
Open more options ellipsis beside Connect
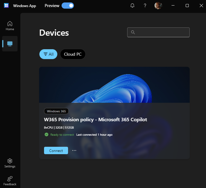pos(74,150)
